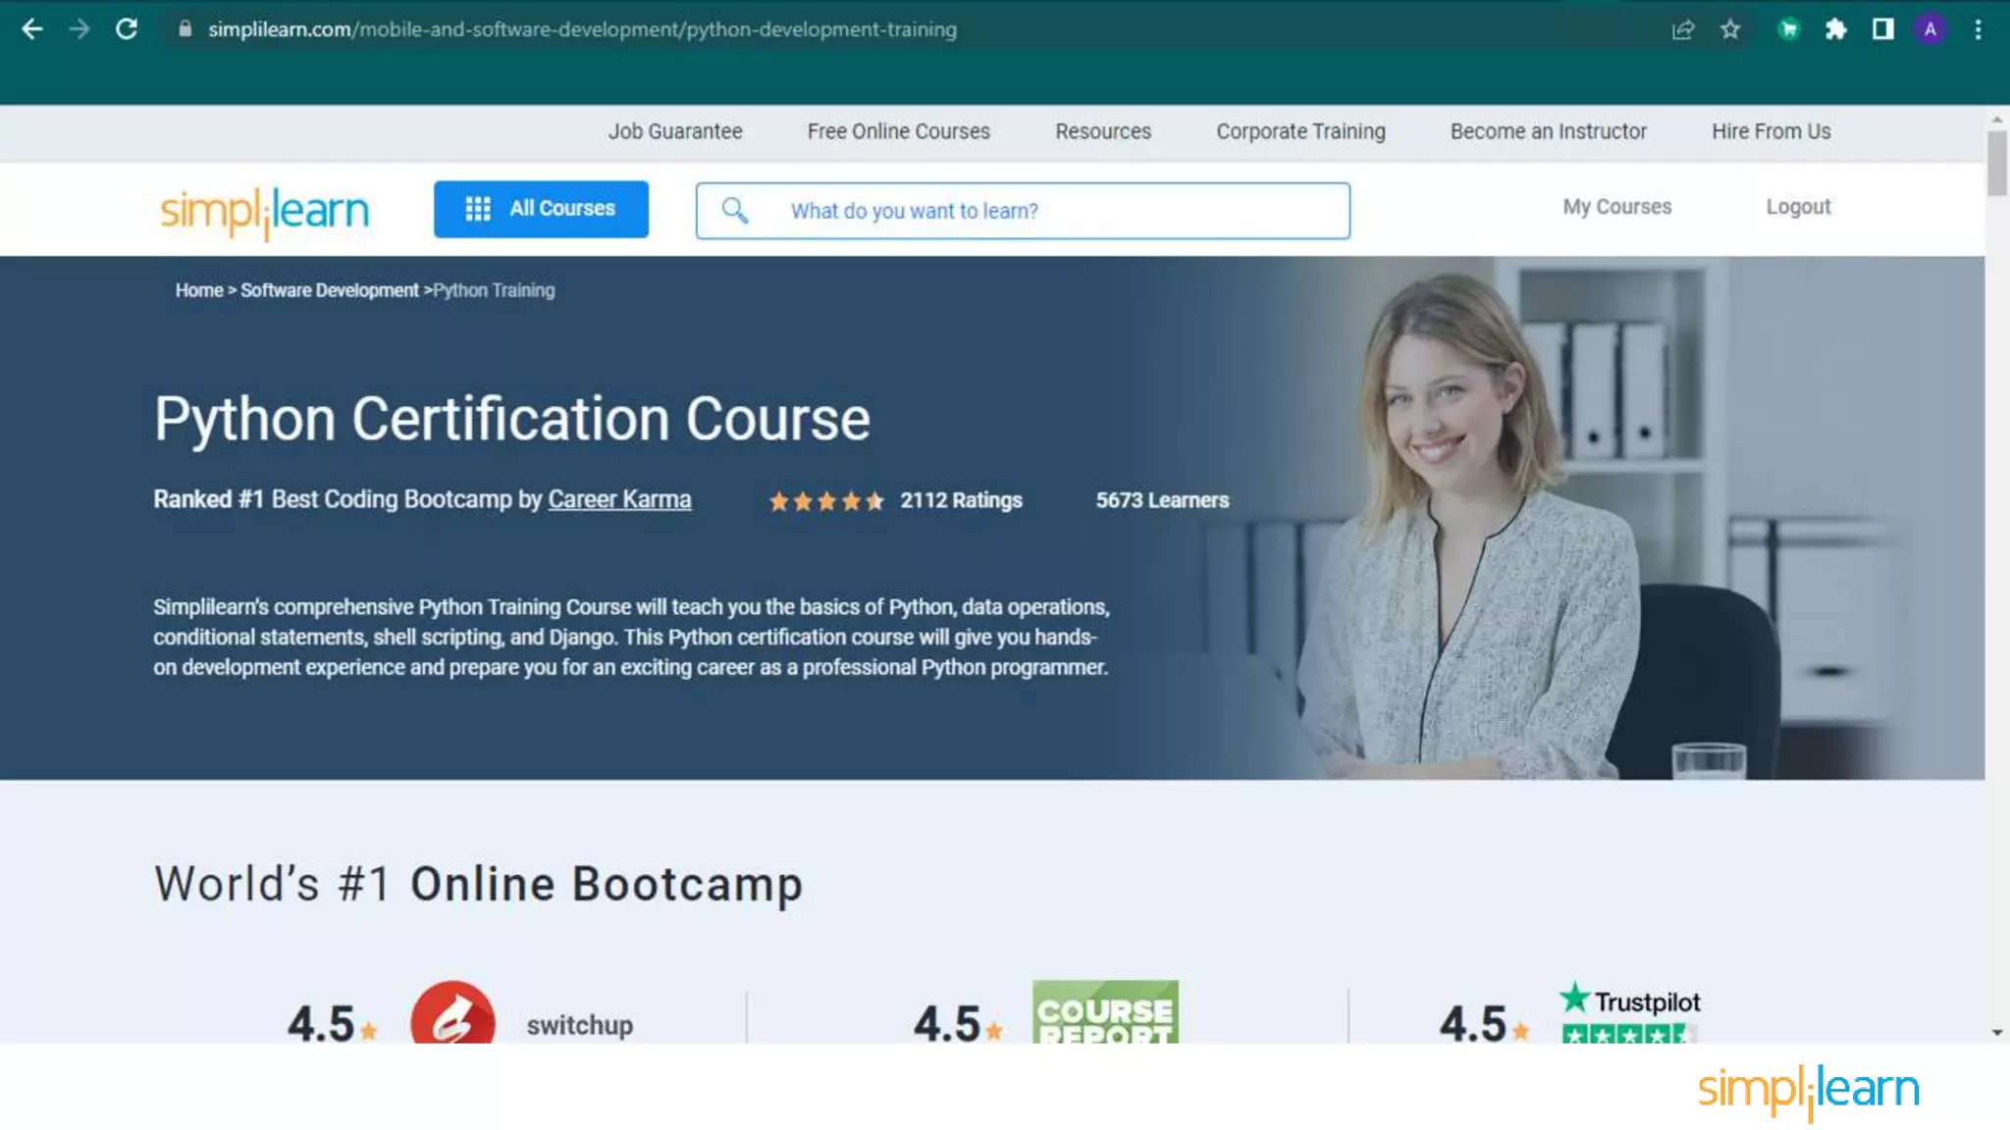Click the search magnifier icon
Image resolution: width=2010 pixels, height=1130 pixels.
click(x=734, y=210)
